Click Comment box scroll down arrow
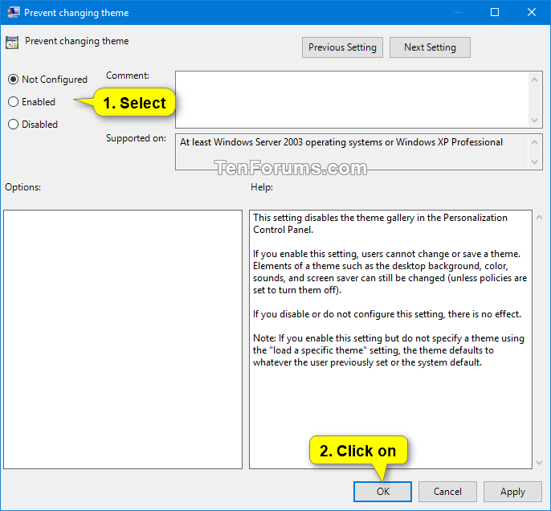This screenshot has width=551, height=511. point(534,121)
